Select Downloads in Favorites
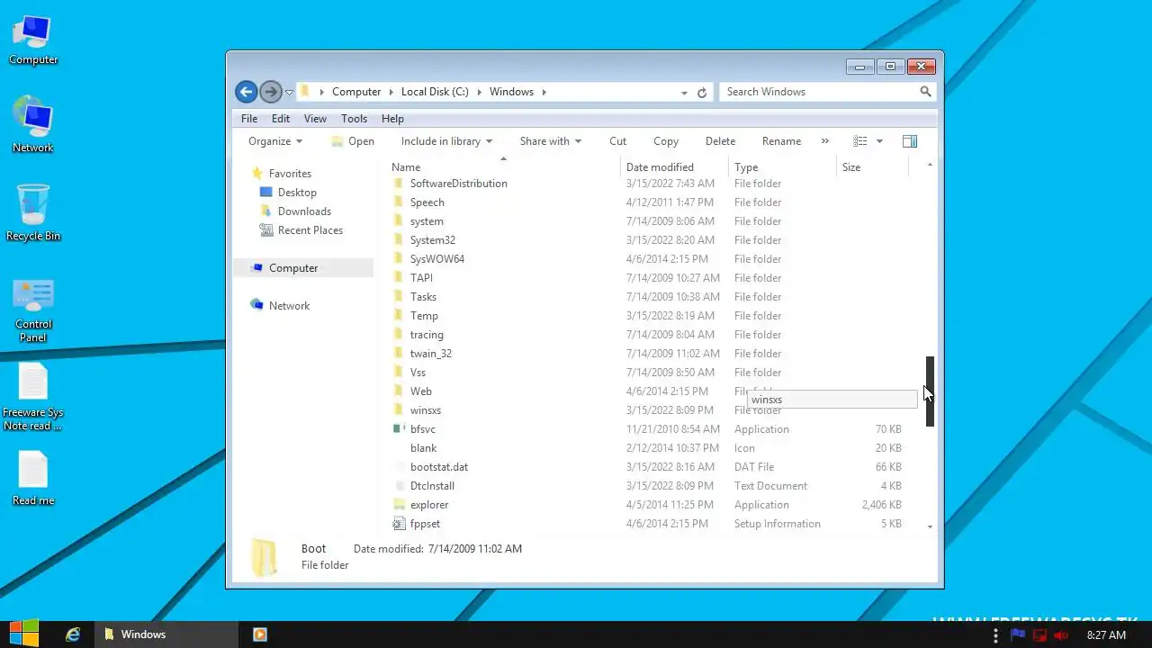1152x648 pixels. tap(304, 211)
